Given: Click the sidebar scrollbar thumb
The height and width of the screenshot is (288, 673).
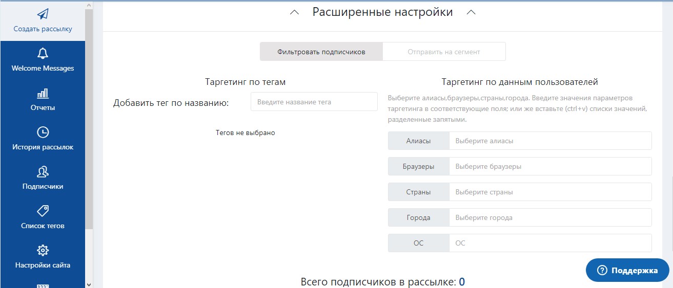Looking at the screenshot, I should coord(89,119).
